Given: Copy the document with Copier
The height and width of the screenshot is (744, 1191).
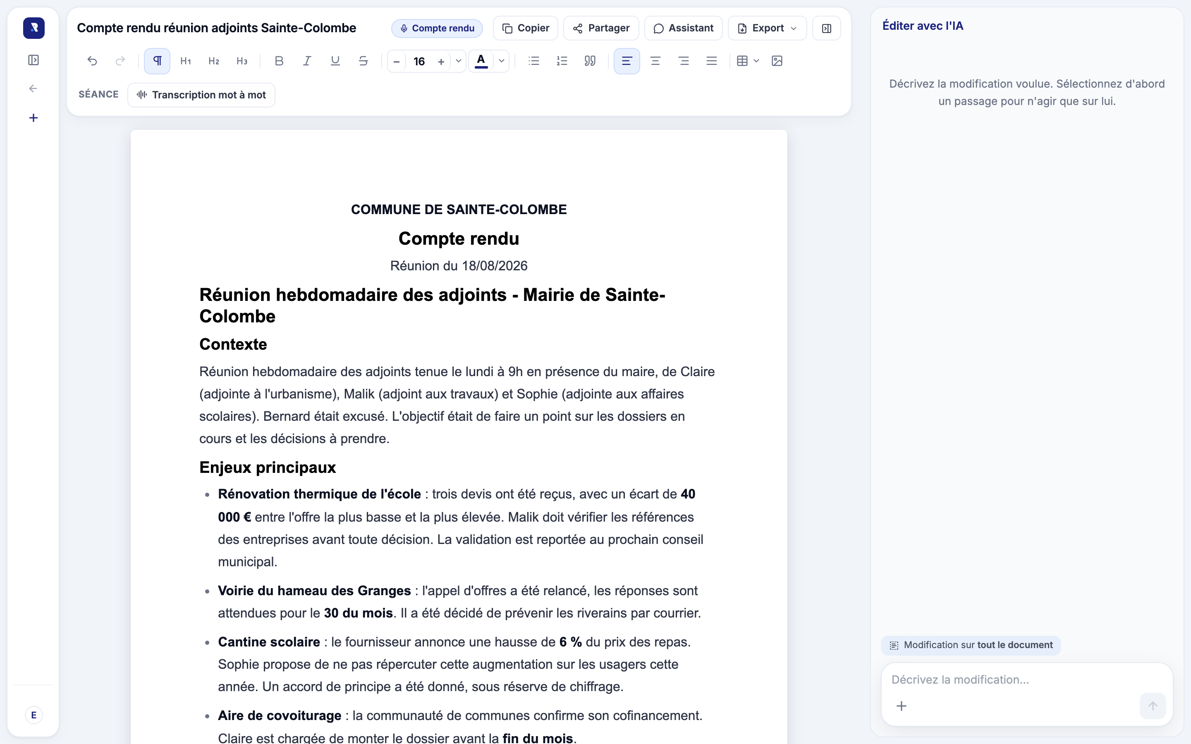Looking at the screenshot, I should click(525, 28).
